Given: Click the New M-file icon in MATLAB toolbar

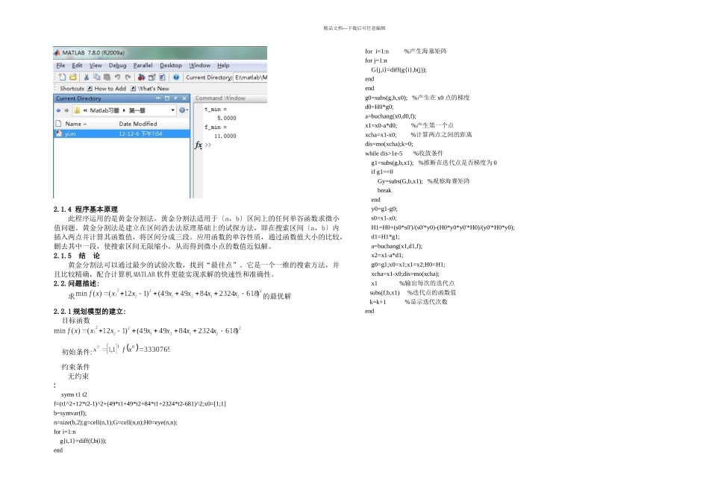Looking at the screenshot, I should (x=63, y=78).
